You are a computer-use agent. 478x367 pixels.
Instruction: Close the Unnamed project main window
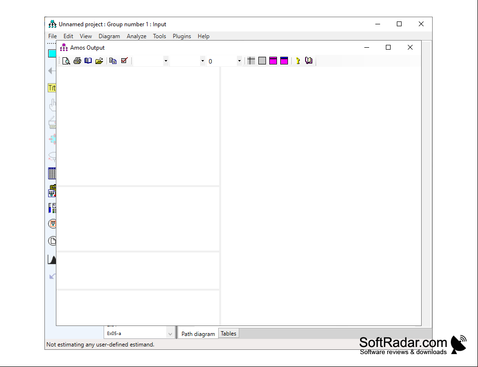[x=421, y=24]
